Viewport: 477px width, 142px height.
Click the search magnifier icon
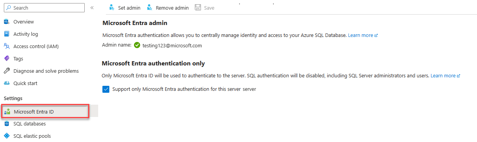click(8, 8)
